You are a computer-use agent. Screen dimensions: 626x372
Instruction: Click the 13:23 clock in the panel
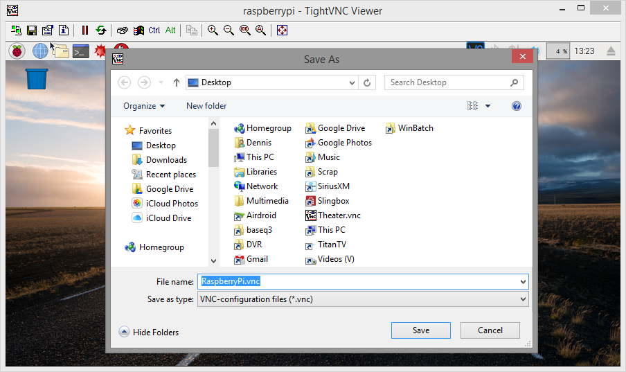coord(584,51)
